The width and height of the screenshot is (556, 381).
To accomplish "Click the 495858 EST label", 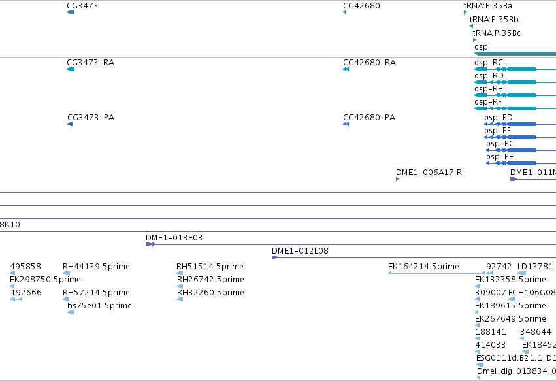I will [25, 267].
